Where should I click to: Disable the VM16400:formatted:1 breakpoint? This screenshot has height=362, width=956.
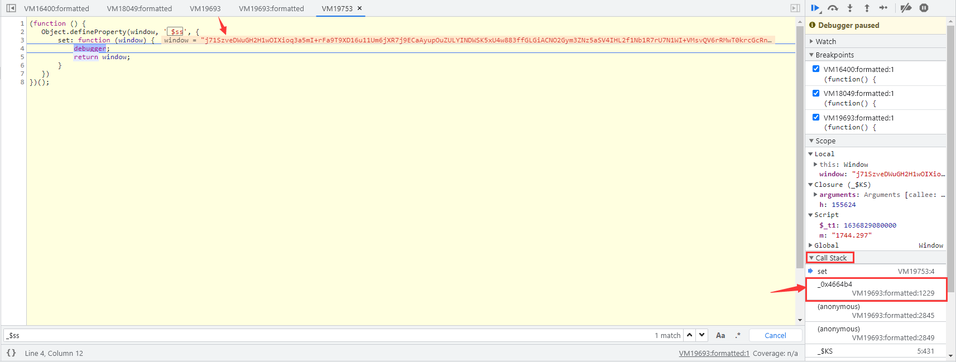816,69
